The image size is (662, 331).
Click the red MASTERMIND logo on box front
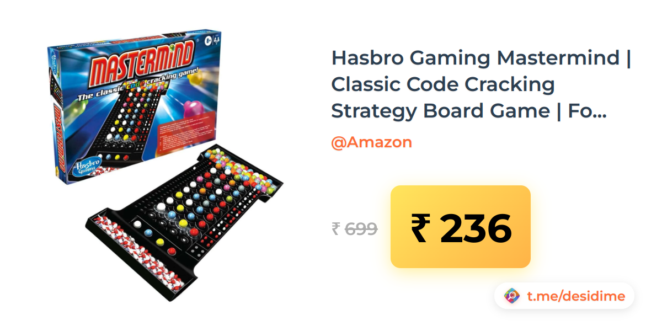[x=141, y=65]
